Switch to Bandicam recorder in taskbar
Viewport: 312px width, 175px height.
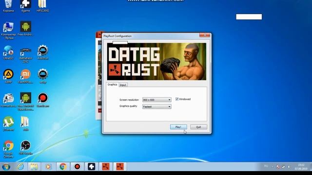(77, 167)
